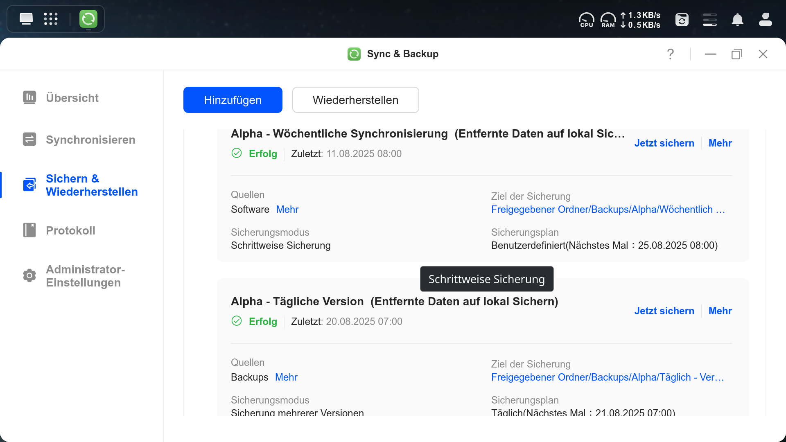Open RAM usage gauge indicator

608,20
